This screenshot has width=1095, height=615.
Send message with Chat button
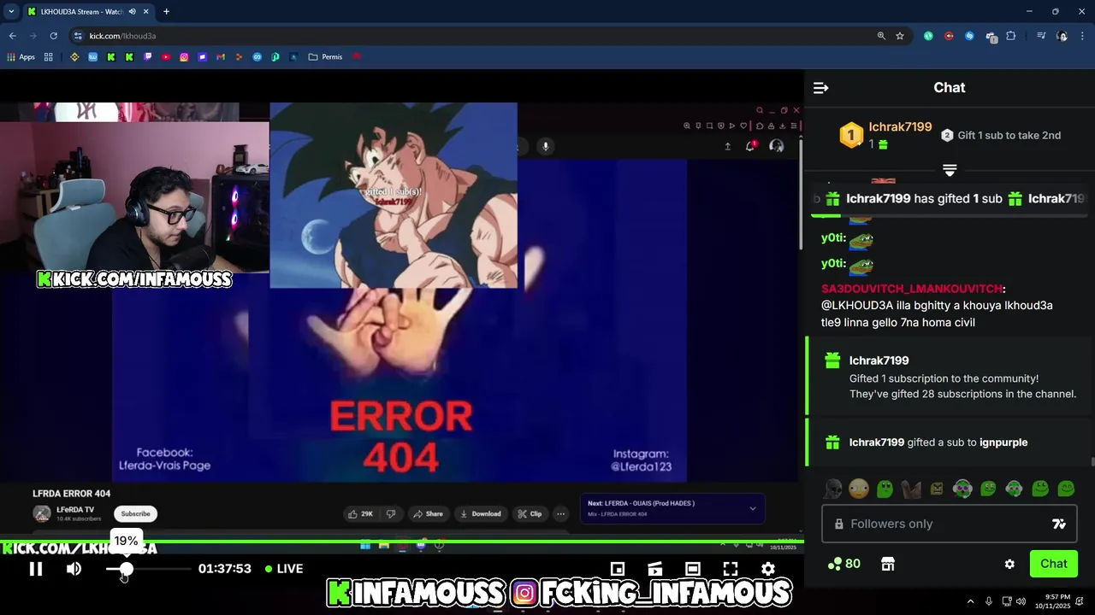pos(1054,564)
